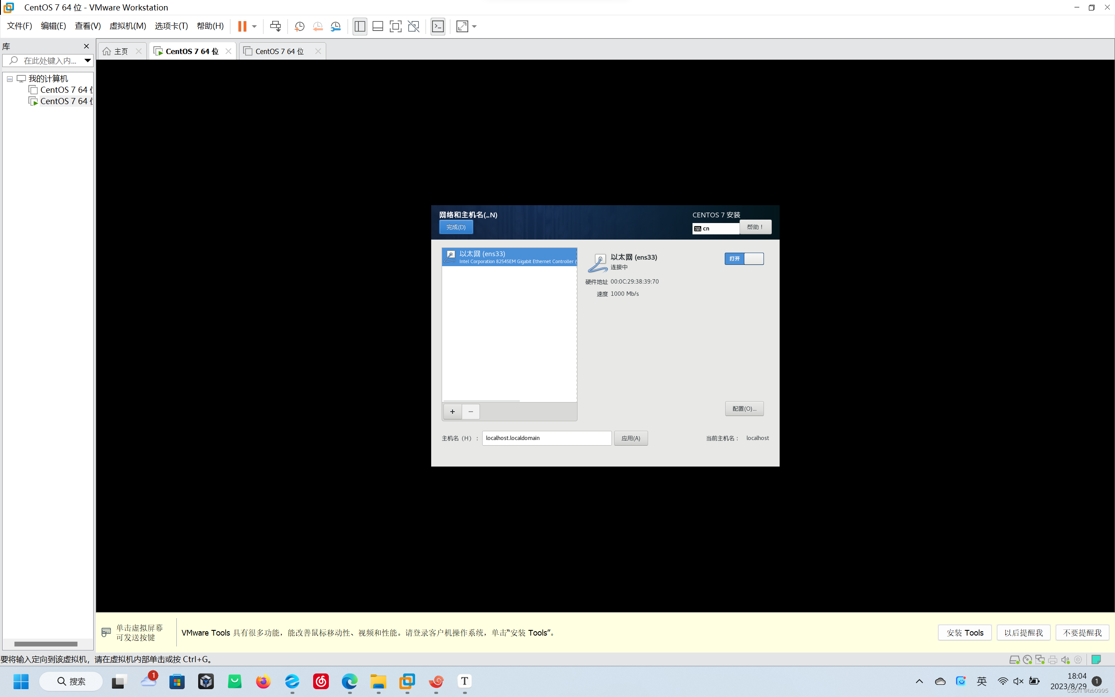
Task: Click the stretch guest display icon
Action: [x=462, y=26]
